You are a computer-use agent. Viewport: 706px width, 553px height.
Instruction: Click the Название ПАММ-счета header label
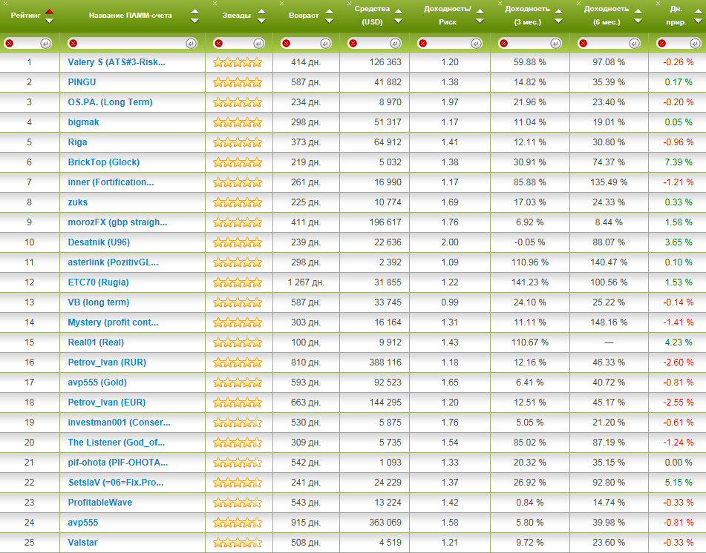coord(130,16)
